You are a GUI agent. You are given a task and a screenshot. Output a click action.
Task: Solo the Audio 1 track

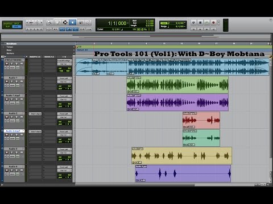click(x=16, y=82)
